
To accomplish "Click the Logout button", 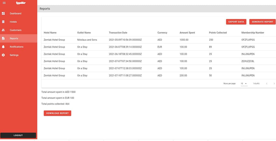I will [x=18, y=135].
